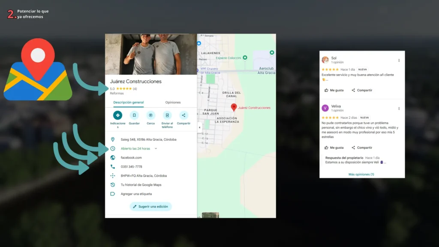Image resolution: width=439 pixels, height=247 pixels.
Task: Open the three-dot menu on Sol's review
Action: (x=399, y=60)
